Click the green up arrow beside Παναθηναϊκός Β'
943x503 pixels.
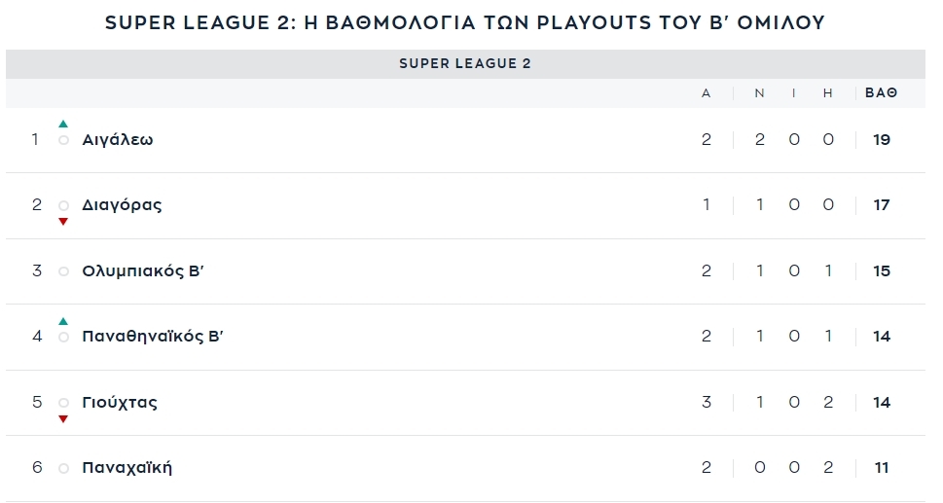(x=63, y=321)
